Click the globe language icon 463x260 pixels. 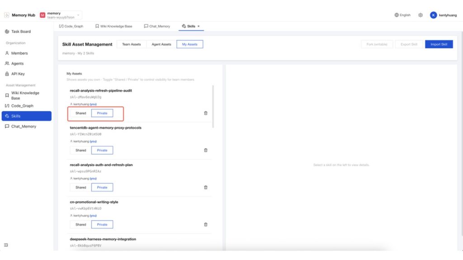pyautogui.click(x=397, y=15)
